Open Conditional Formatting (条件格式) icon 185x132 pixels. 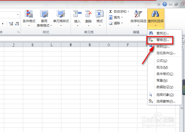tap(29, 14)
